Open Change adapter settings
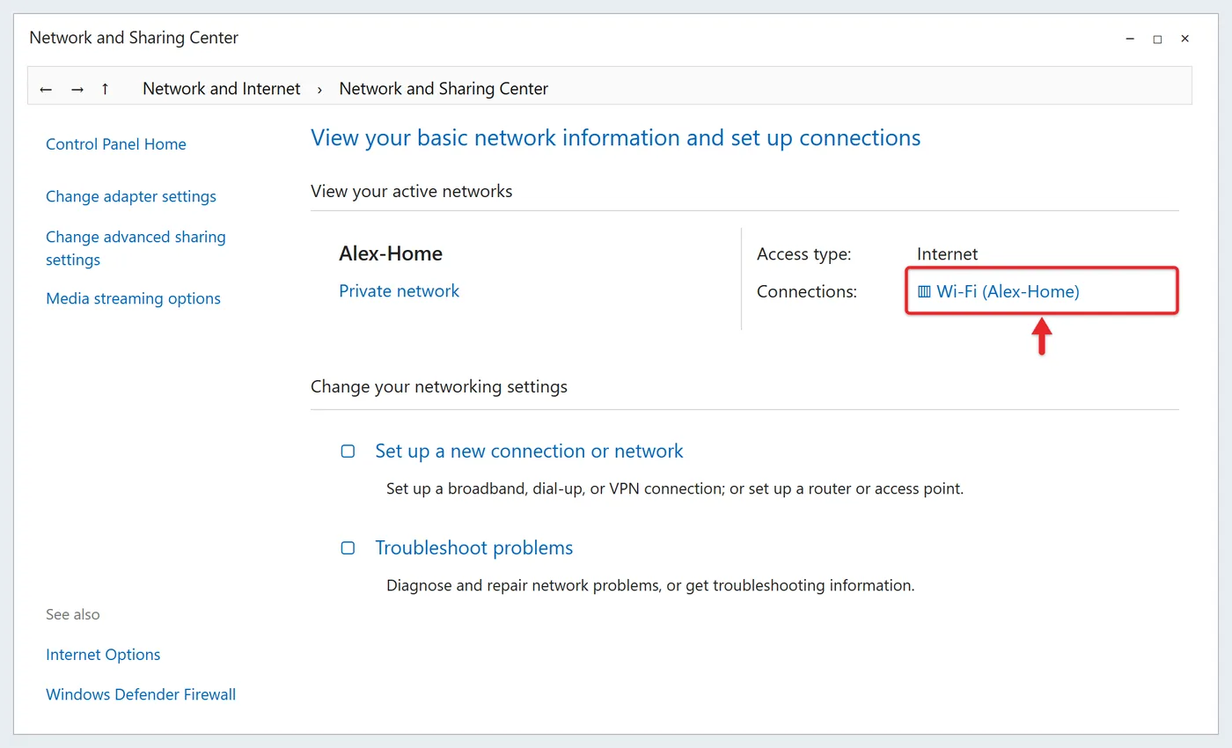The height and width of the screenshot is (748, 1232). tap(131, 196)
